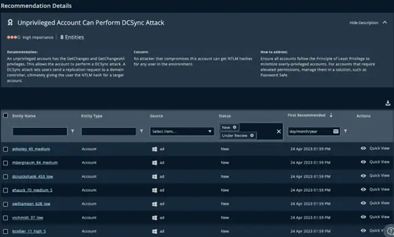The height and width of the screenshot is (237, 394).
Task: Open Quick View for dcruickshank_453_low
Action: (x=379, y=176)
